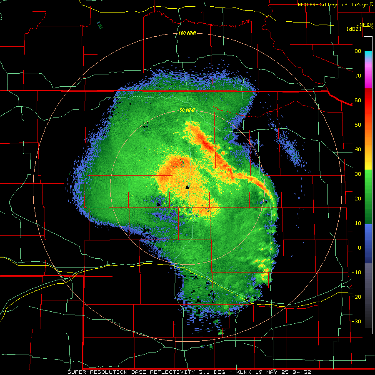Click the cyan top of the color bar

[368, 55]
